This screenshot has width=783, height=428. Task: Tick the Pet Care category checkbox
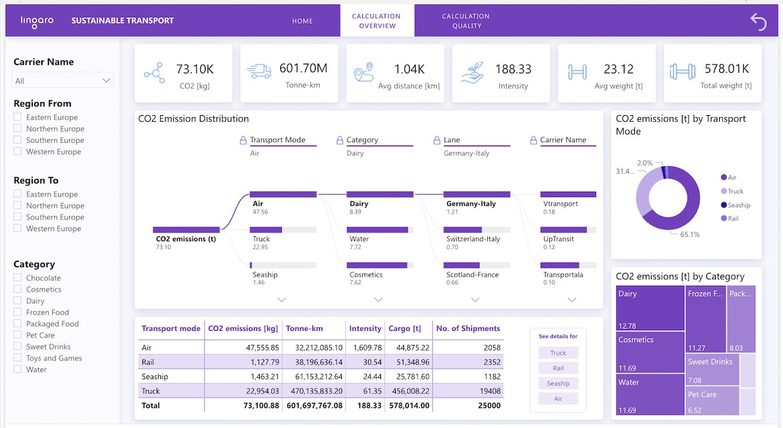(18, 335)
